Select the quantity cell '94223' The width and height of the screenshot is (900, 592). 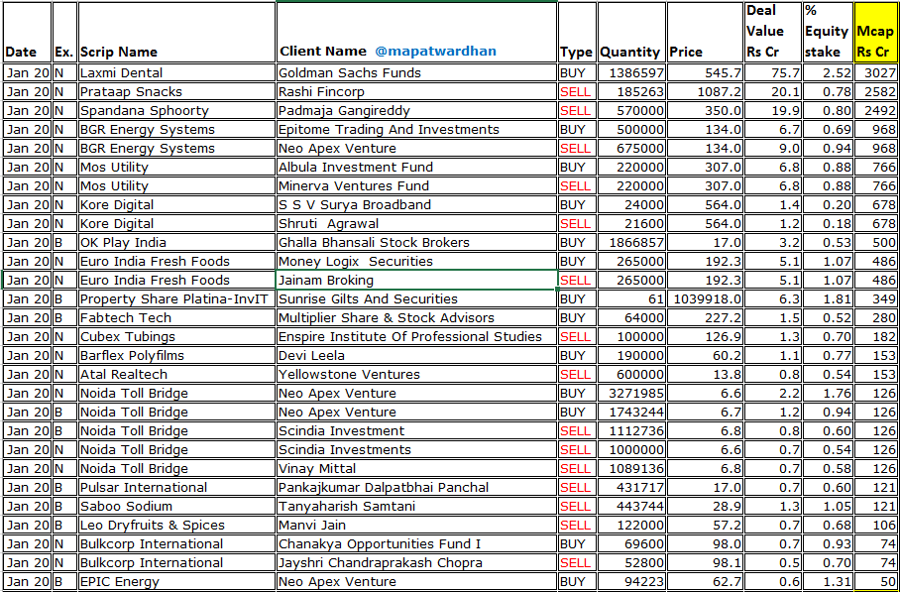(x=631, y=582)
